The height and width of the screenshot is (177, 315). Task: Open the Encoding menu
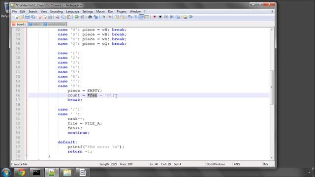57,11
